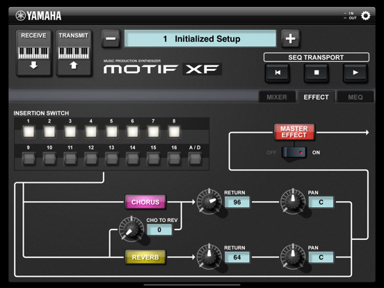Click the Transmit keyboard button

click(x=74, y=53)
